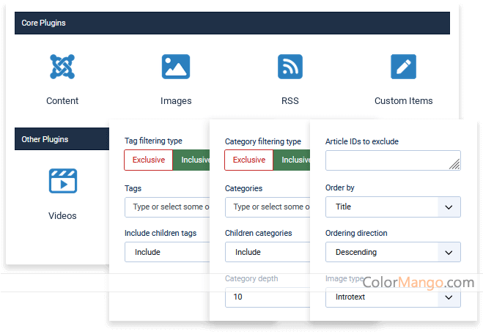Open the Order by Title dropdown
Screen dimensions: 483x334
(x=393, y=207)
